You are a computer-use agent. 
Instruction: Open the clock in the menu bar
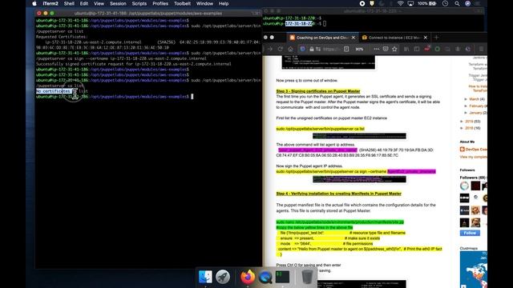446,3
